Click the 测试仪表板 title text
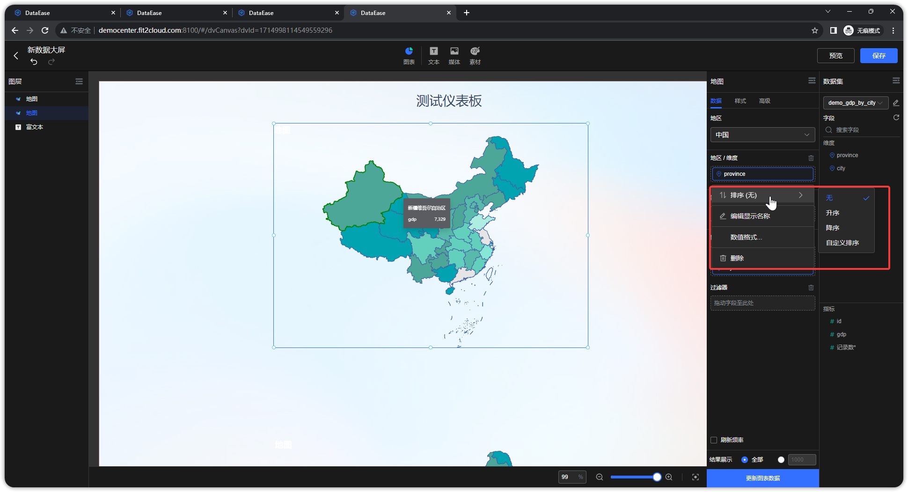 tap(449, 101)
